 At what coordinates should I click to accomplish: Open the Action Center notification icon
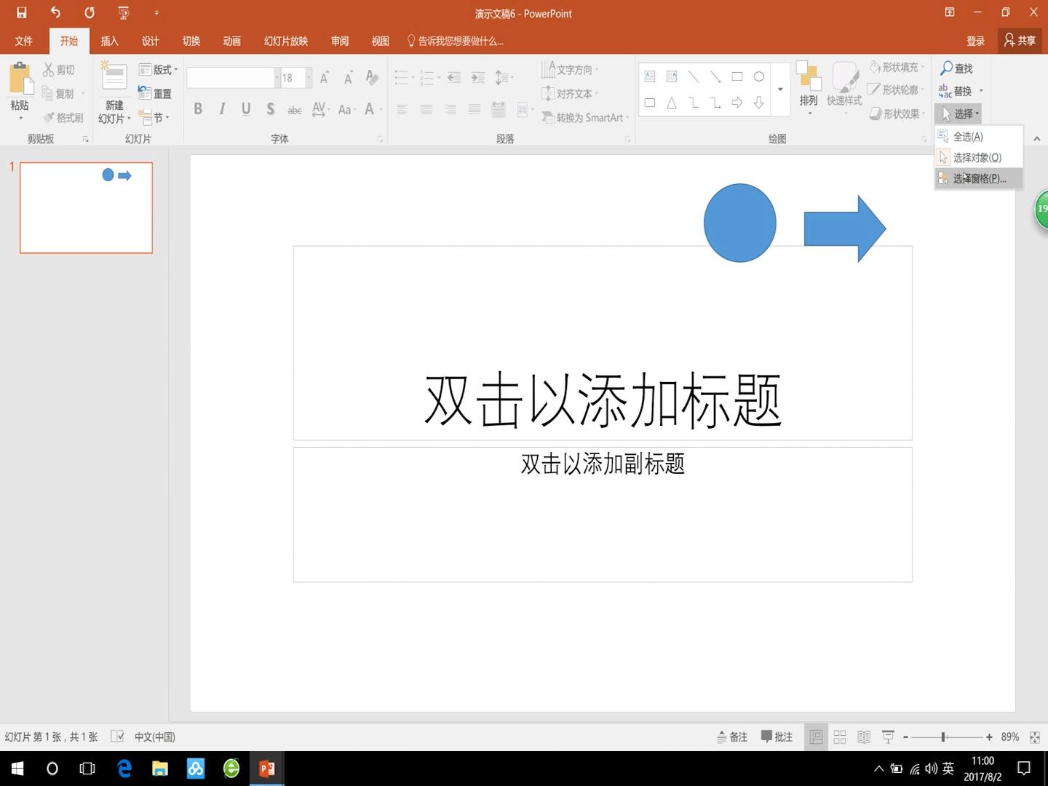[x=1024, y=769]
